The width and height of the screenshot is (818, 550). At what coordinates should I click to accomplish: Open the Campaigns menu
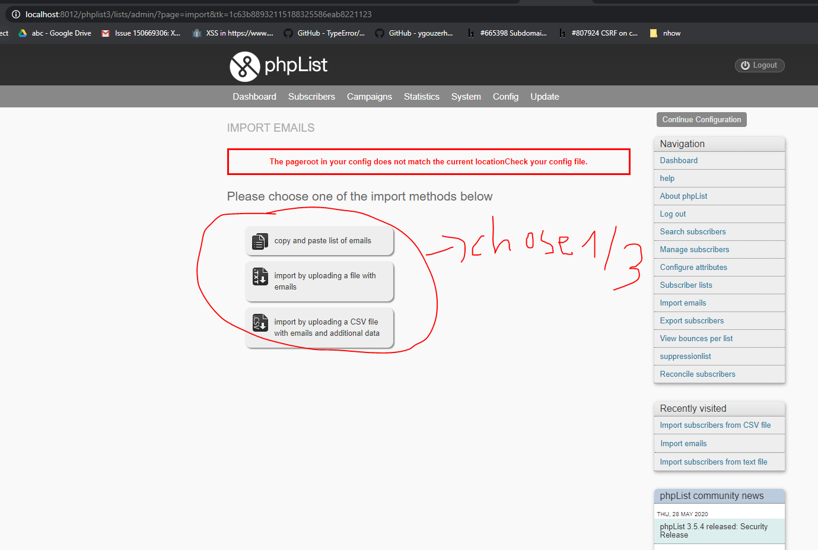[370, 97]
